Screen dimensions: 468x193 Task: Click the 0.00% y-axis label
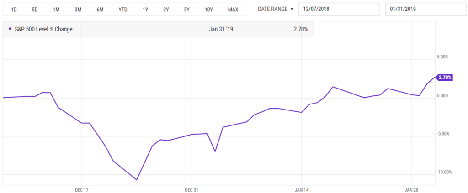coord(443,95)
